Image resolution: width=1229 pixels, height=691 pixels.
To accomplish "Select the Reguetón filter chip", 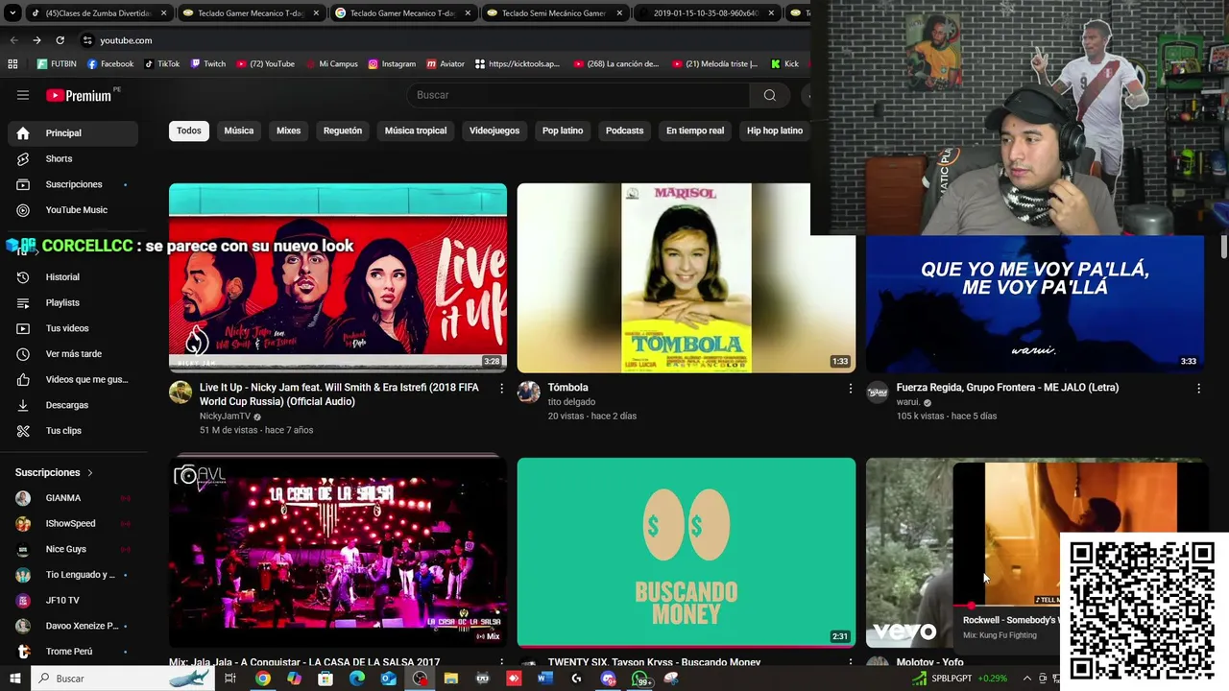I will [343, 131].
